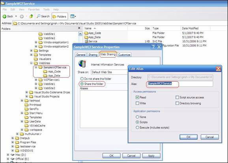Open the View menu
Image resolution: width=228 pixels, height=163 pixels.
[22, 9]
